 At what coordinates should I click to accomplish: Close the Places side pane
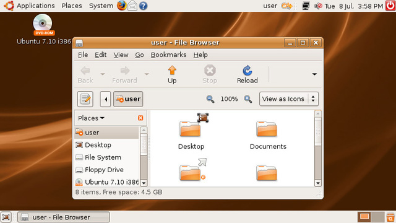point(140,118)
